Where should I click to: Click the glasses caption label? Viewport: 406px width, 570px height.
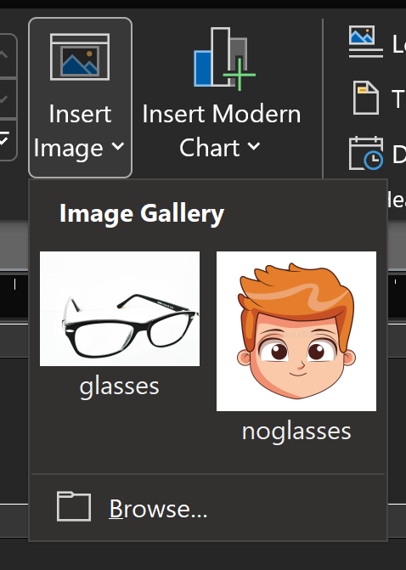[119, 387]
